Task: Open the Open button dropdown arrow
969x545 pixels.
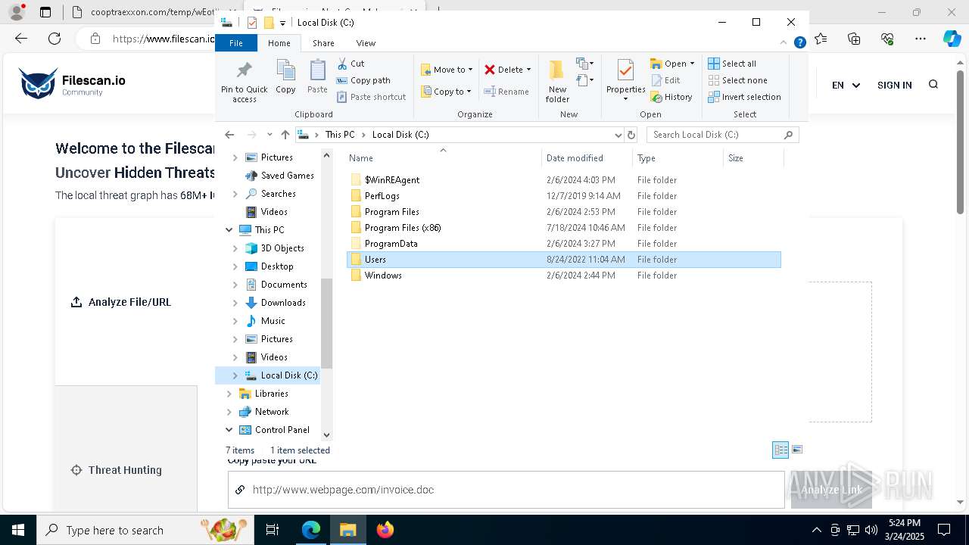Action: (x=692, y=64)
